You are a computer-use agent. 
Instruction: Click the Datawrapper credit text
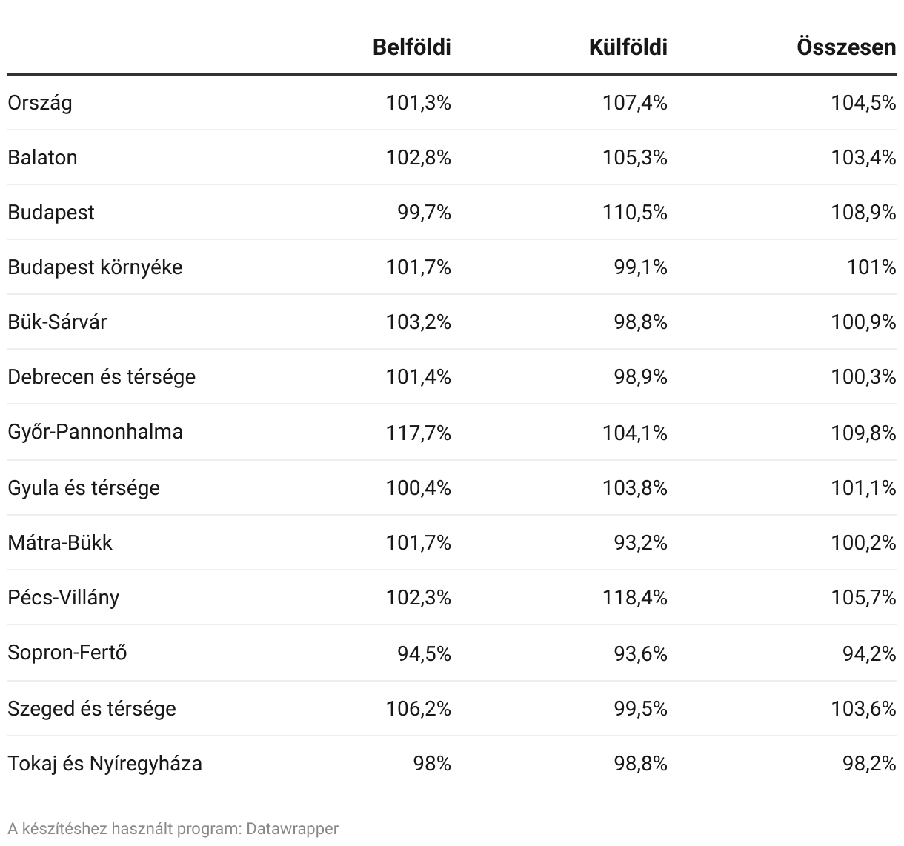173,829
